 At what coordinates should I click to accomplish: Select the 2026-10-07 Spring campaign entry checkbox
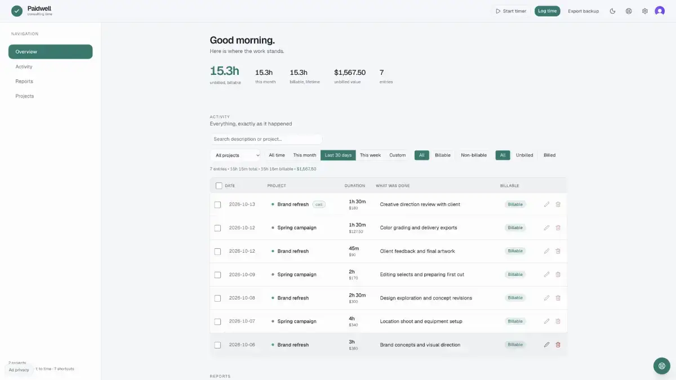pyautogui.click(x=217, y=321)
